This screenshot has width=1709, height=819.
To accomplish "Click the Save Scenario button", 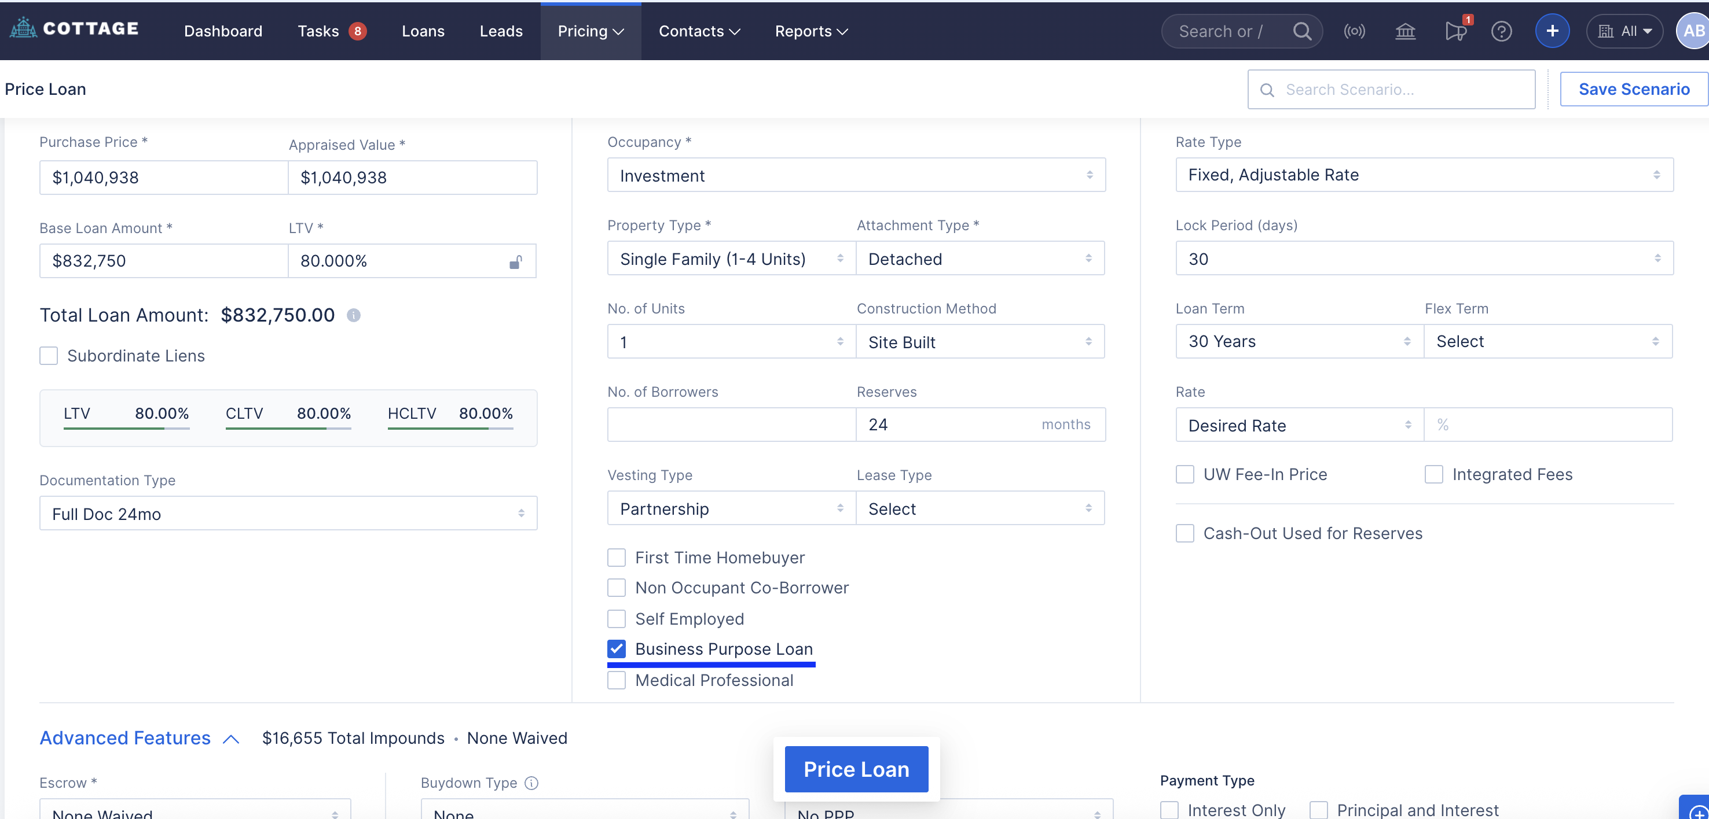I will (x=1633, y=90).
